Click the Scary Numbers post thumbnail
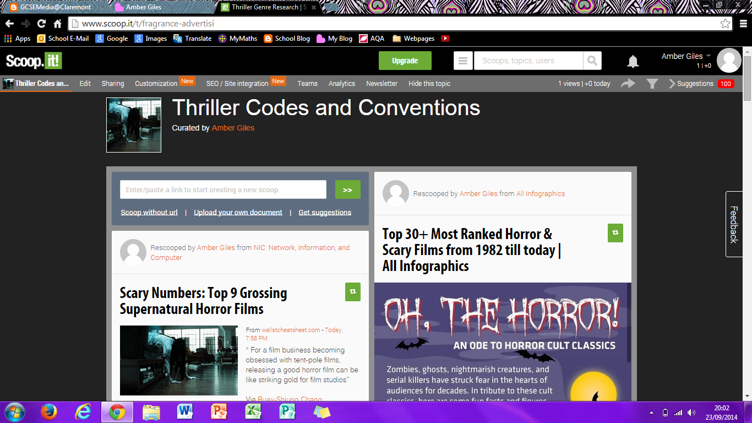 pyautogui.click(x=179, y=360)
